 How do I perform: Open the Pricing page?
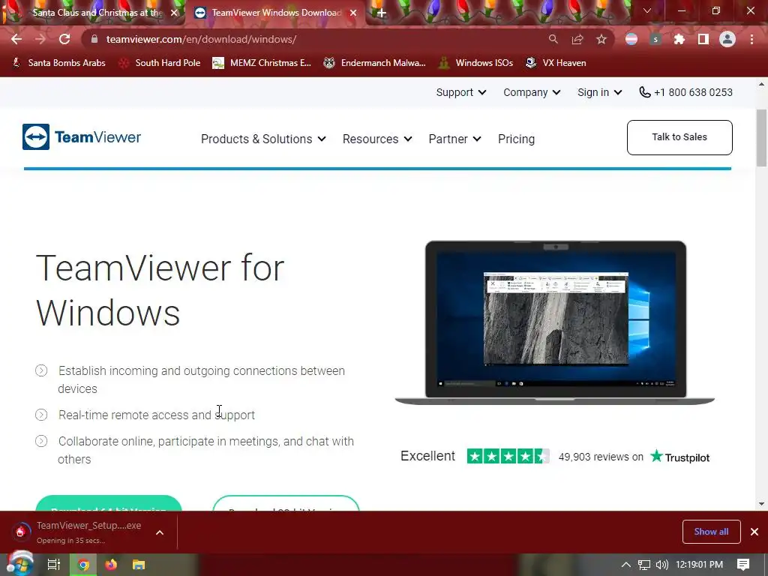point(516,139)
